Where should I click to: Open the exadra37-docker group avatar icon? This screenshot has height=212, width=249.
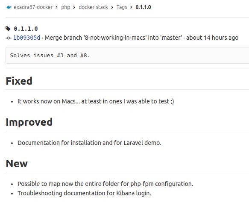coord(9,7)
